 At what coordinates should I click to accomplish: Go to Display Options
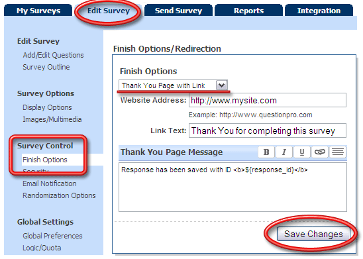coord(47,107)
